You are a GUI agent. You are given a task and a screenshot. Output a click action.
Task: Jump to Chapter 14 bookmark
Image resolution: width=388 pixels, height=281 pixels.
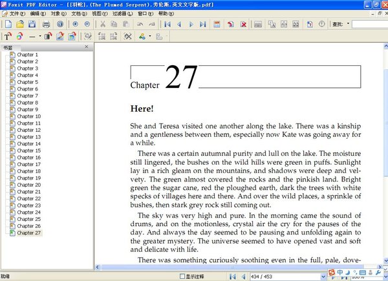(28, 144)
